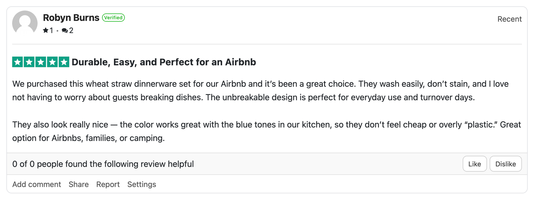Image resolution: width=533 pixels, height=201 pixels.
Task: Click the reviewer's comment bubble icon
Action: [65, 31]
